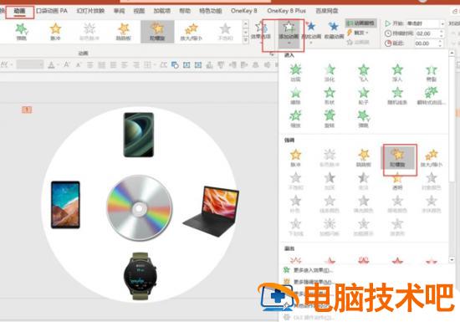This screenshot has width=460, height=322.
Task: Choose the 陀螺旋 emphasis effect in dropdown
Action: tap(397, 158)
